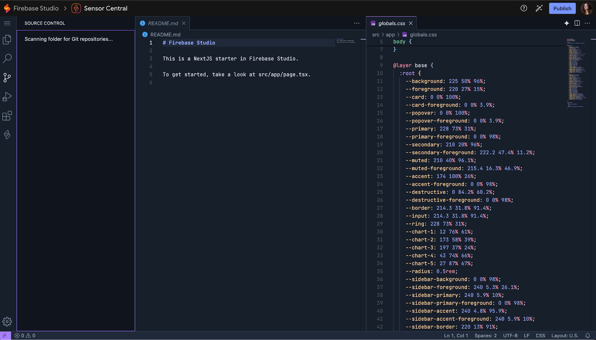Open the Extensions view icon
Screen dimensions: 596x340
click(7, 116)
